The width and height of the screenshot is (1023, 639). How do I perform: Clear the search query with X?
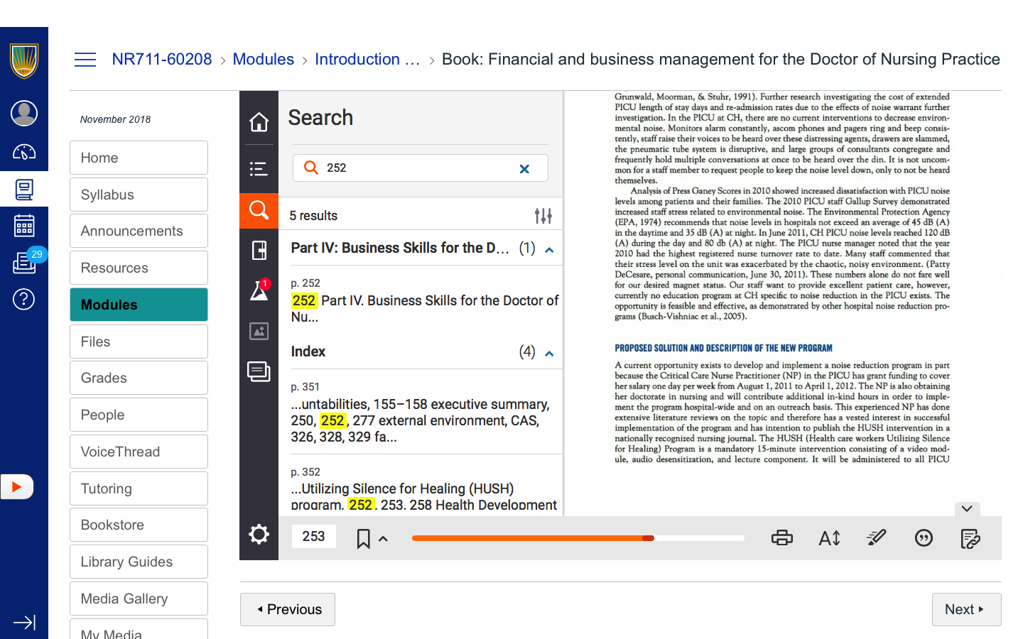coord(524,169)
